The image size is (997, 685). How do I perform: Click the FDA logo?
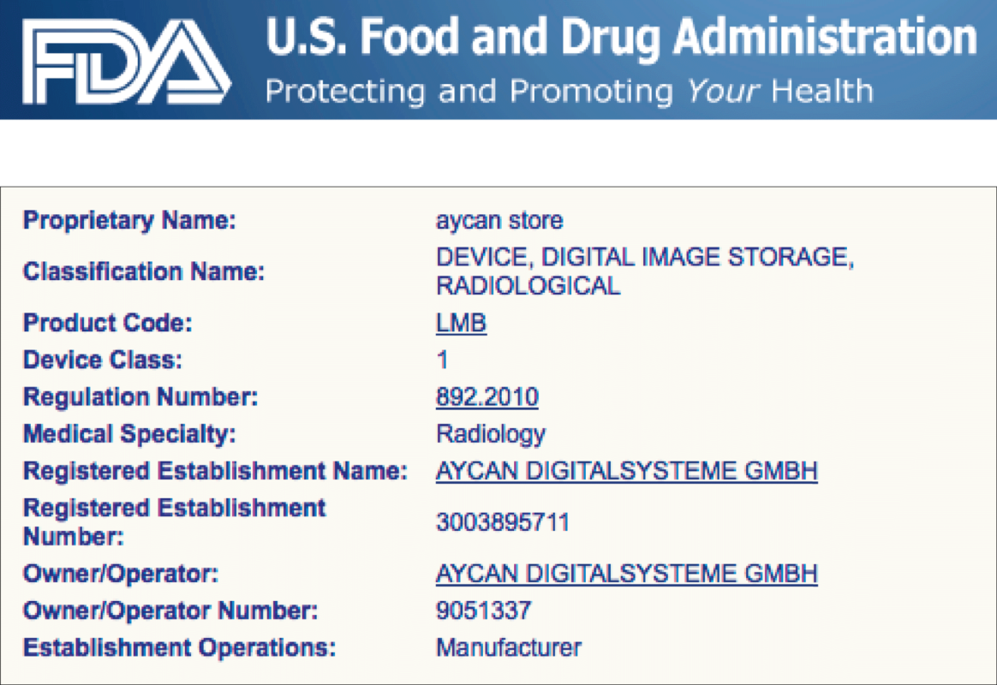(127, 62)
